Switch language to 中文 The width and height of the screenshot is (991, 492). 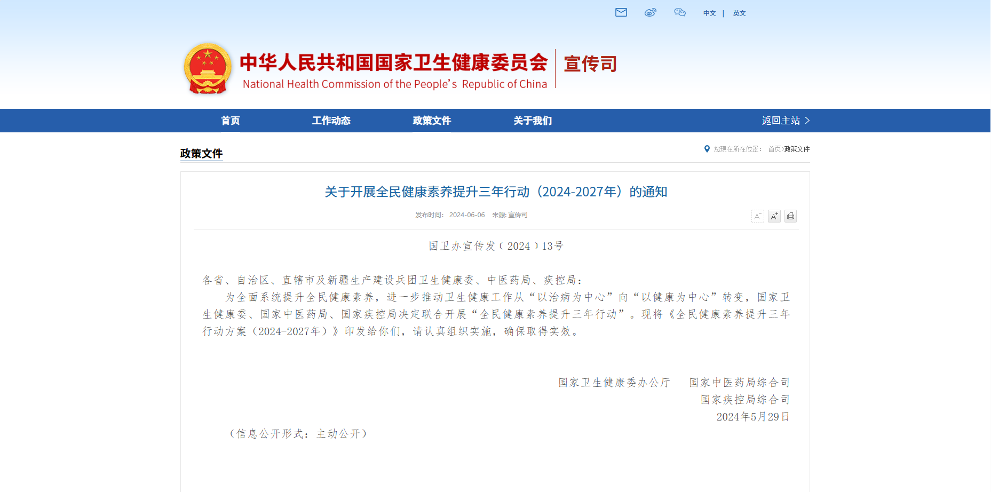[x=709, y=13]
